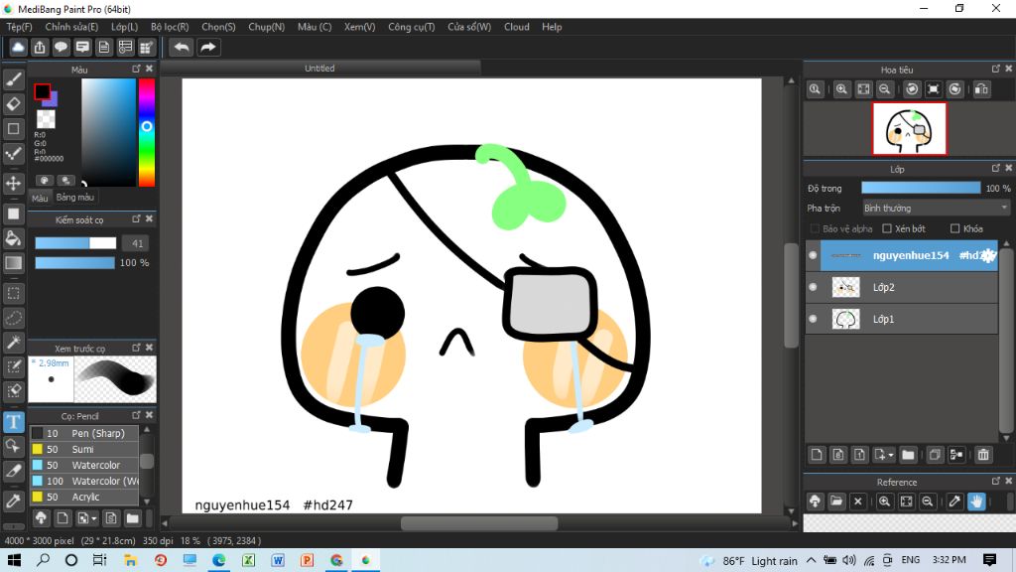Select the Bucket fill tool
This screenshot has width=1016, height=572.
click(14, 238)
